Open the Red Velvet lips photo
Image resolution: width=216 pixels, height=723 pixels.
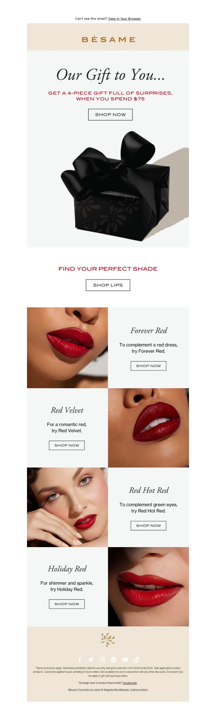pos(148,428)
